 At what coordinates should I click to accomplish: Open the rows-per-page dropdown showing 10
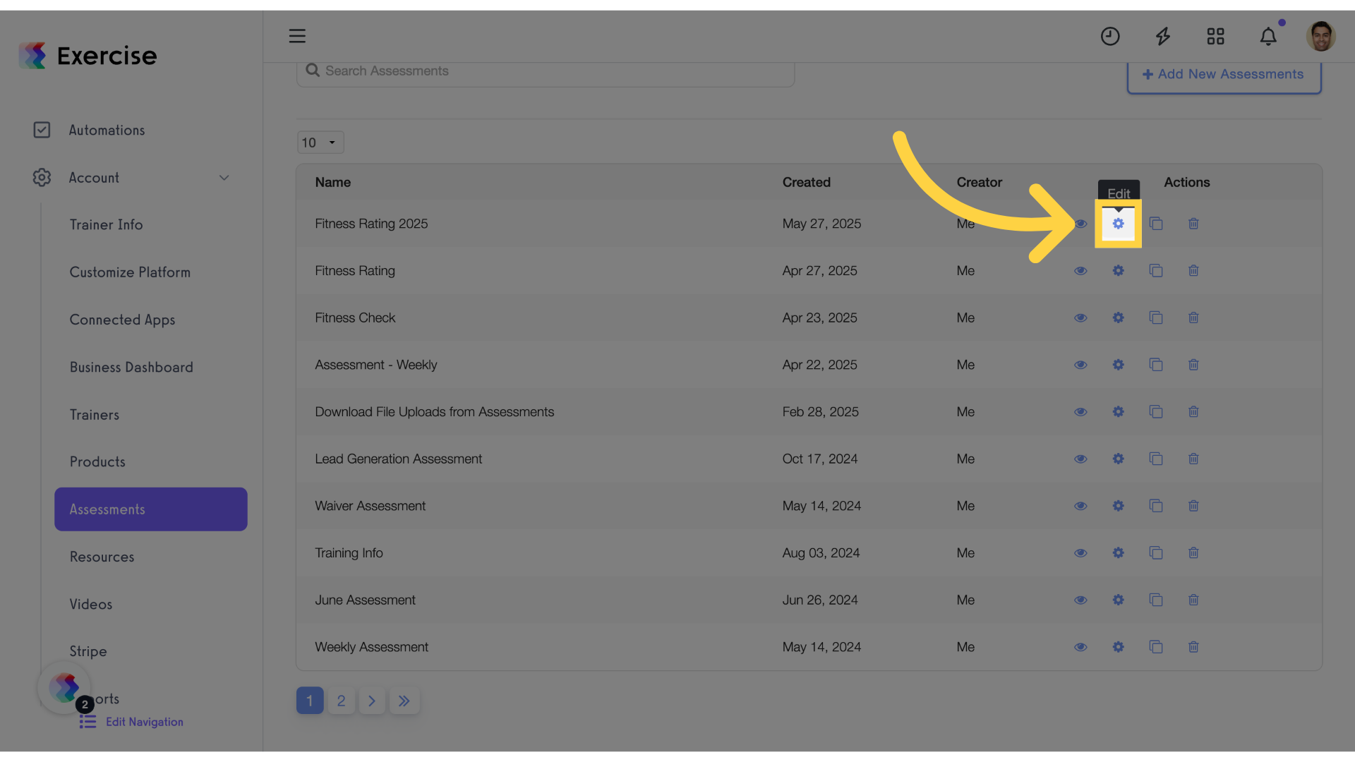coord(320,143)
